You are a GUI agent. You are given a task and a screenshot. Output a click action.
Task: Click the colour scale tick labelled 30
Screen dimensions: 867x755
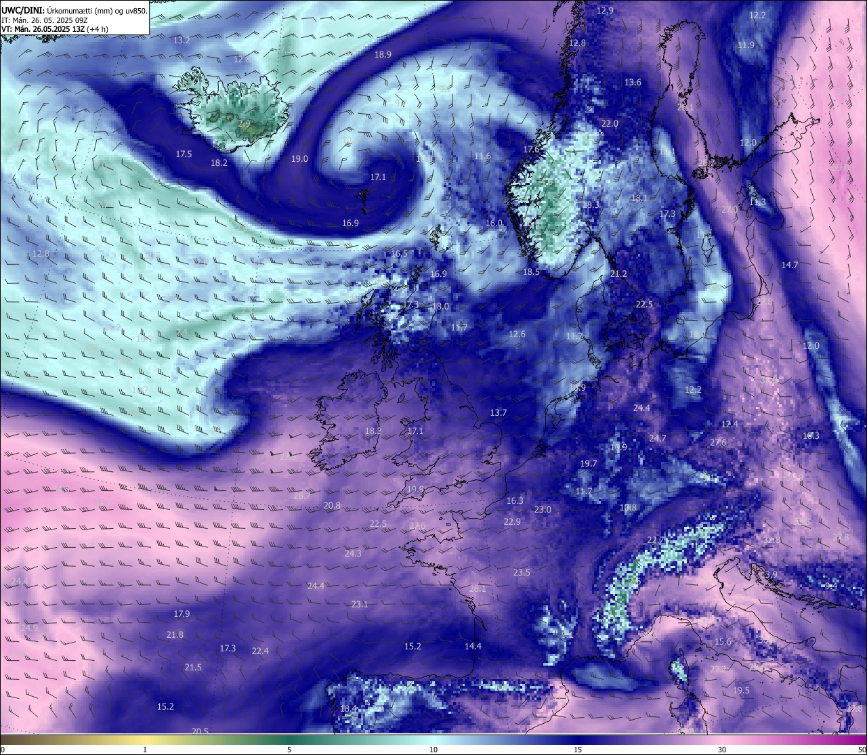pos(722,750)
